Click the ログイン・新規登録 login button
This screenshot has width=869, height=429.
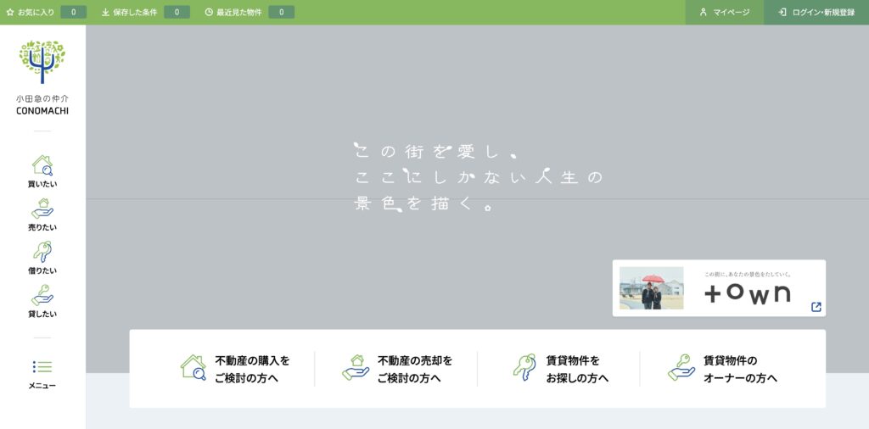816,12
